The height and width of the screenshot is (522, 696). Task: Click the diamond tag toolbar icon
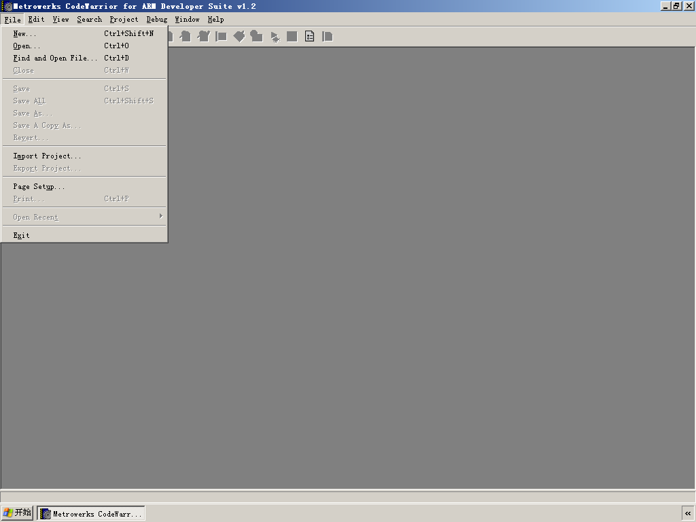pyautogui.click(x=239, y=37)
